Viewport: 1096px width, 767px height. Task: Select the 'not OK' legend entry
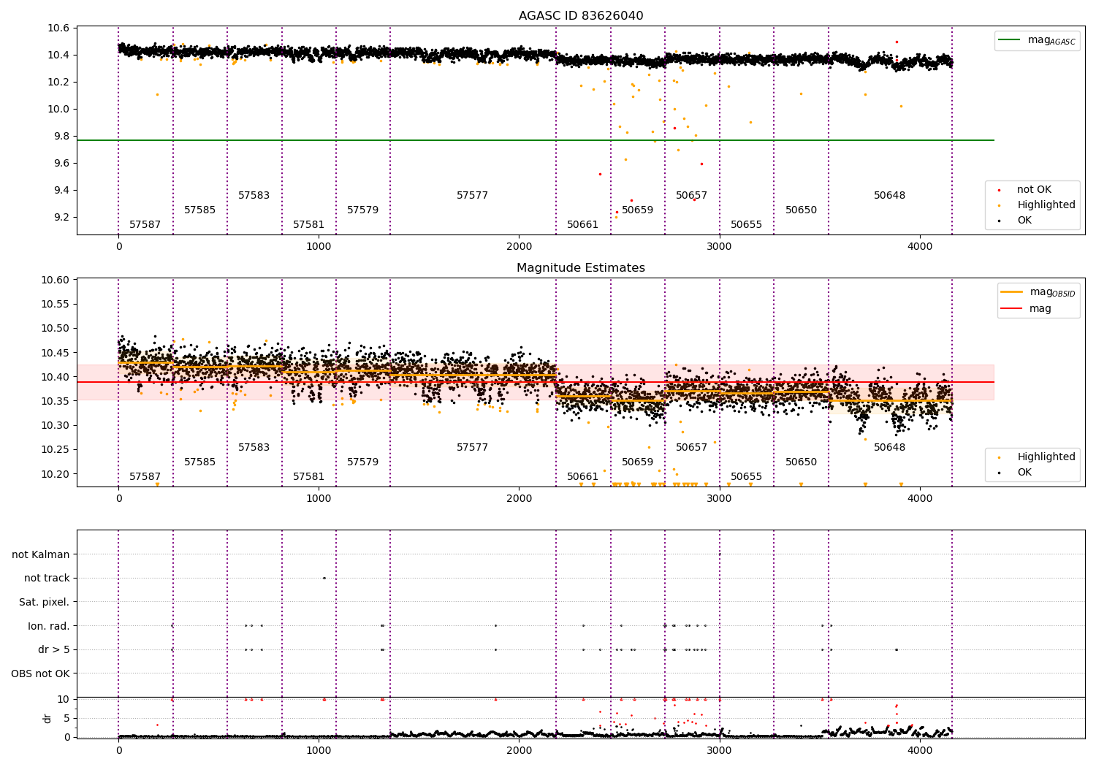(1034, 190)
